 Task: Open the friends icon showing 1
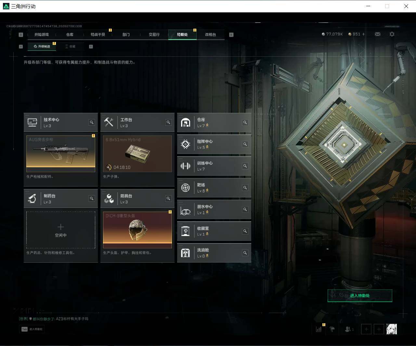tap(349, 329)
